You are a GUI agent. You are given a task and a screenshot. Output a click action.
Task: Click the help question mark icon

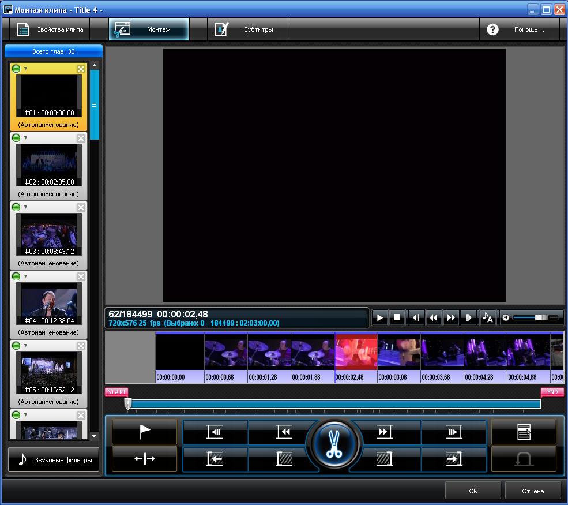point(492,29)
